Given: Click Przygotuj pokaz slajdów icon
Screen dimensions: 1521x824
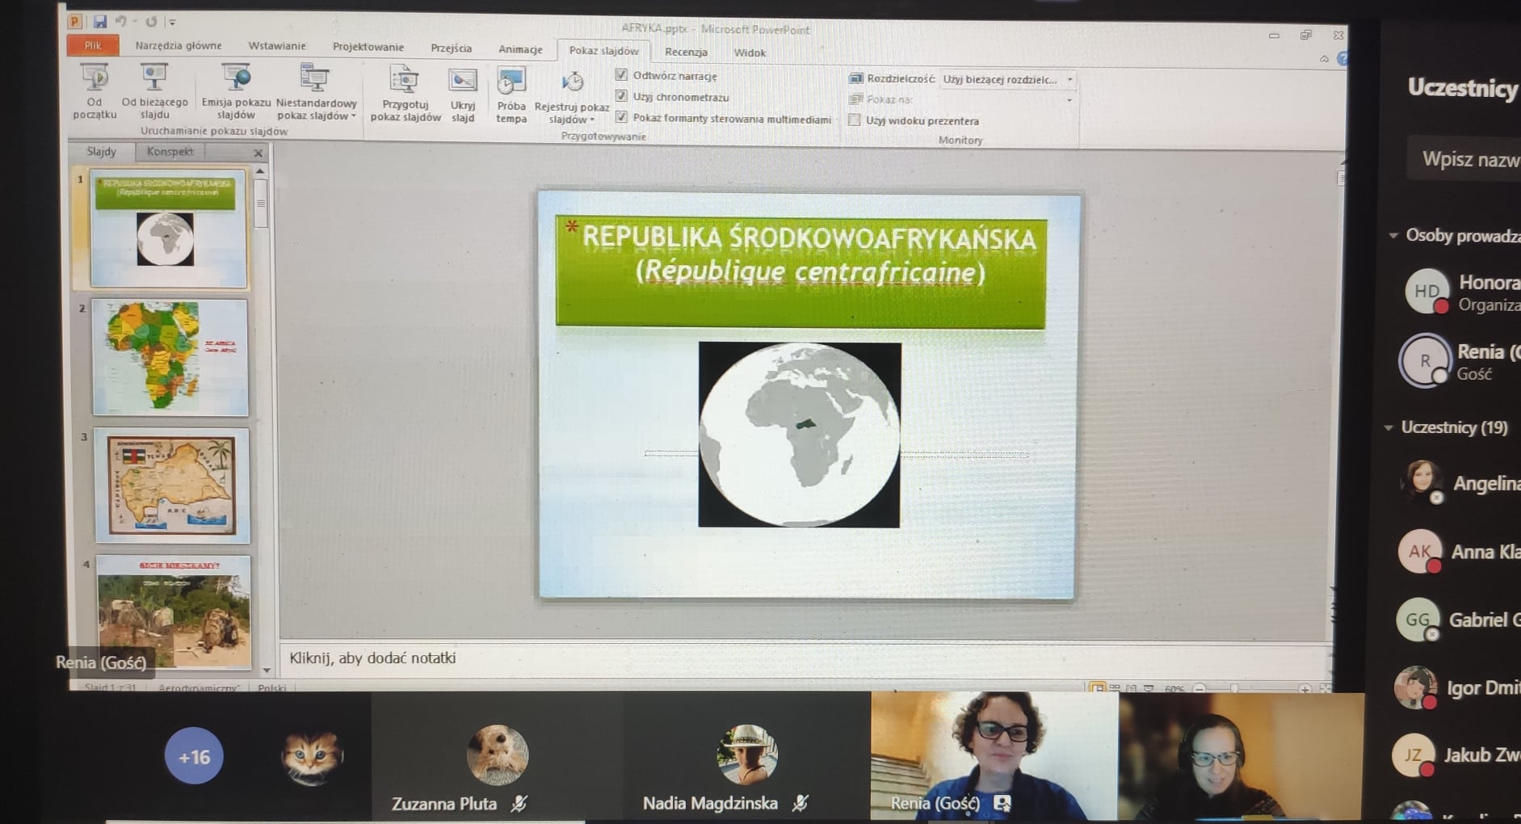Looking at the screenshot, I should click(405, 81).
